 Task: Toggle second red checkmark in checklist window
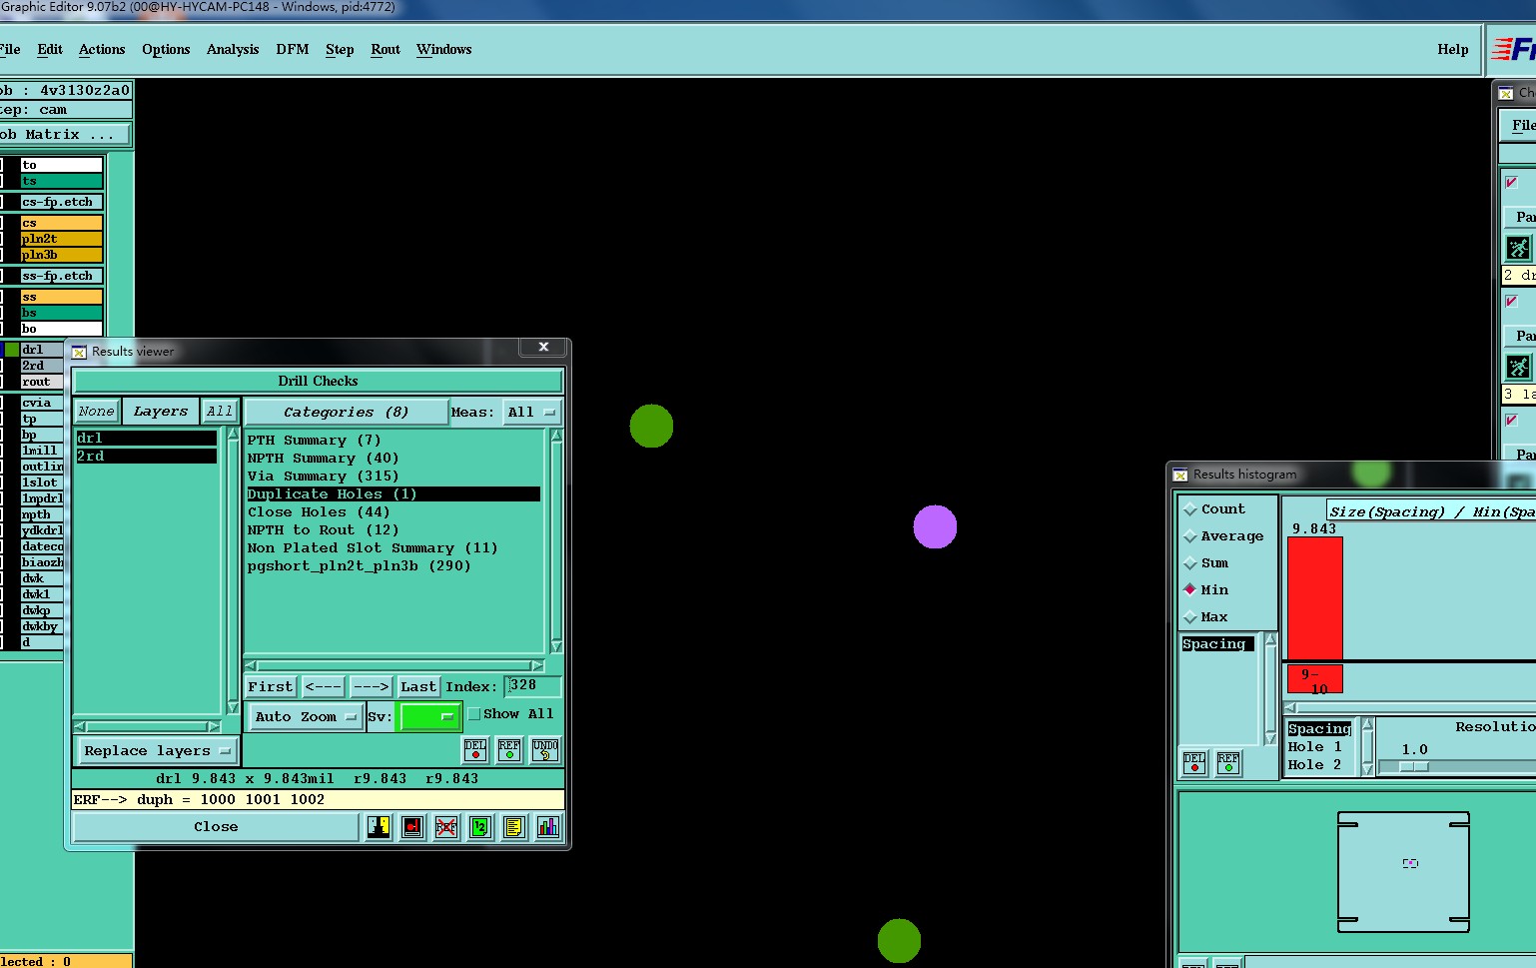1511,302
